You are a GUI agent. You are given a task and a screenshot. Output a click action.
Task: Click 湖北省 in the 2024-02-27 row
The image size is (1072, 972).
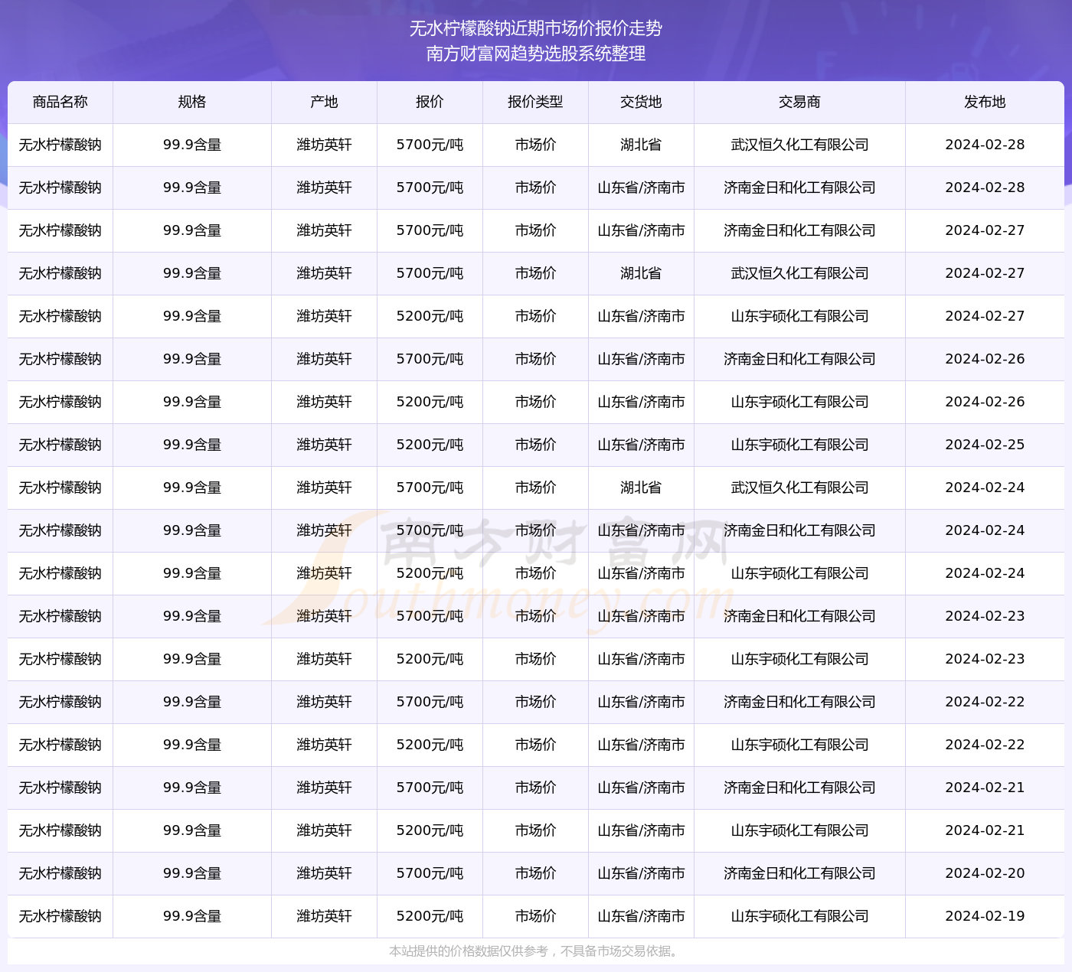pyautogui.click(x=641, y=273)
